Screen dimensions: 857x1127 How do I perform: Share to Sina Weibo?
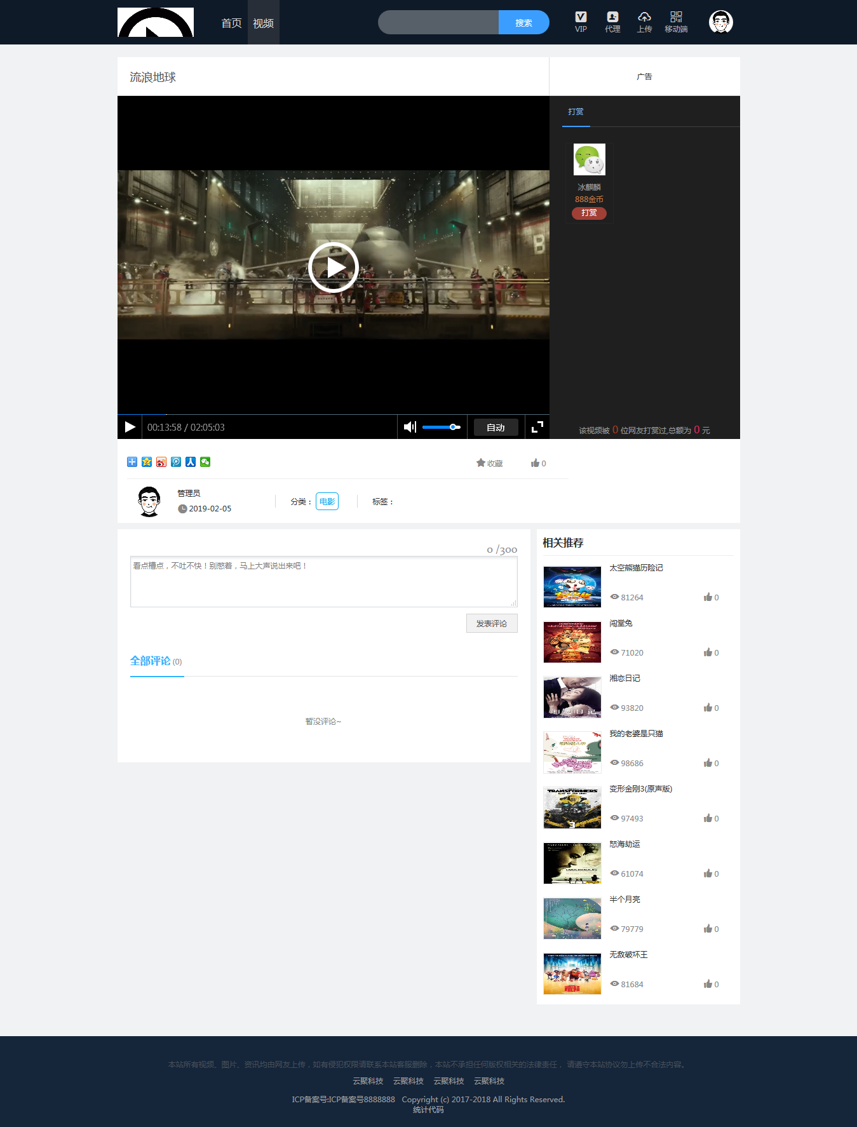[161, 462]
